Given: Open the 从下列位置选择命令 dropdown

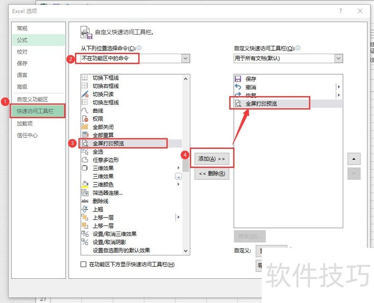Looking at the screenshot, I should 186,59.
